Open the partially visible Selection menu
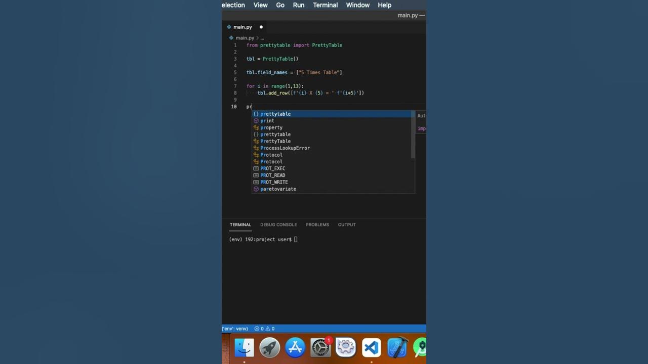The height and width of the screenshot is (364, 648). pyautogui.click(x=233, y=5)
